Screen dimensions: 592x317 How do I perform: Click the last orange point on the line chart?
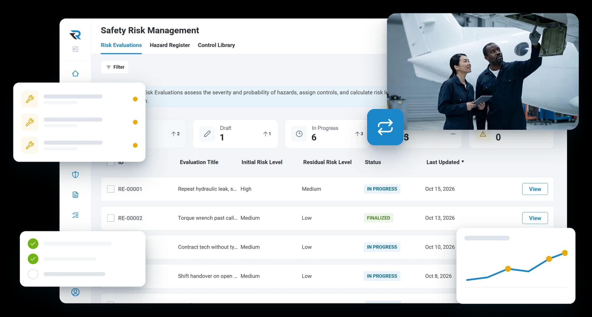[x=565, y=253]
